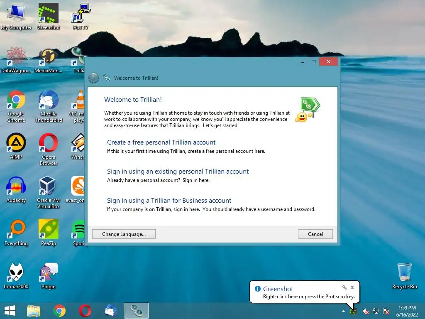
Task: Open the PuTTY desktop shortcut
Action: click(81, 16)
